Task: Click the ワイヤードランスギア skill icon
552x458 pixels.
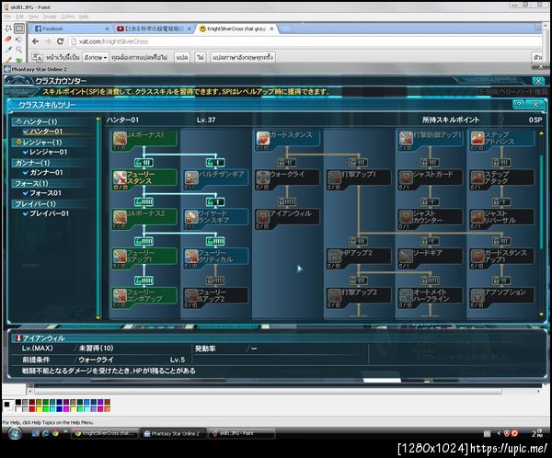Action: click(191, 217)
